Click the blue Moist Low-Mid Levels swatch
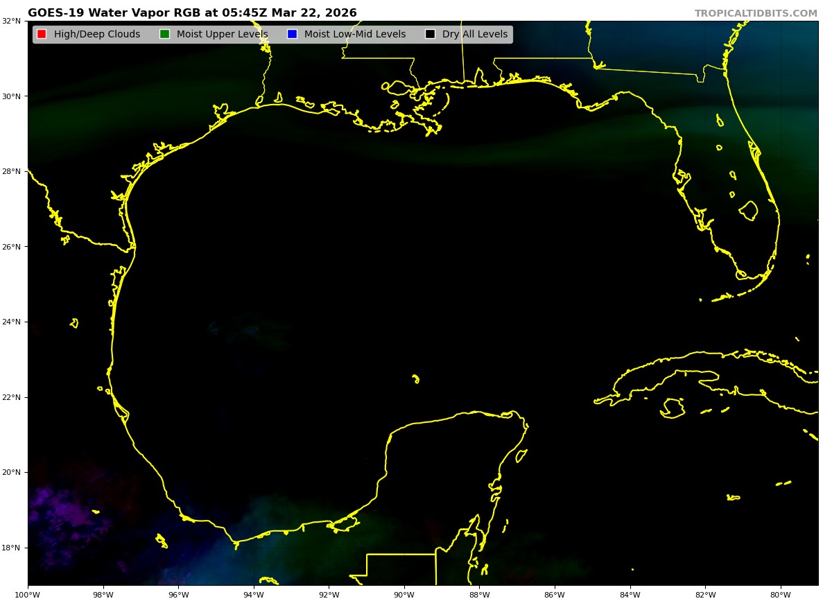Screen dimensions: 832x601 [x=292, y=35]
